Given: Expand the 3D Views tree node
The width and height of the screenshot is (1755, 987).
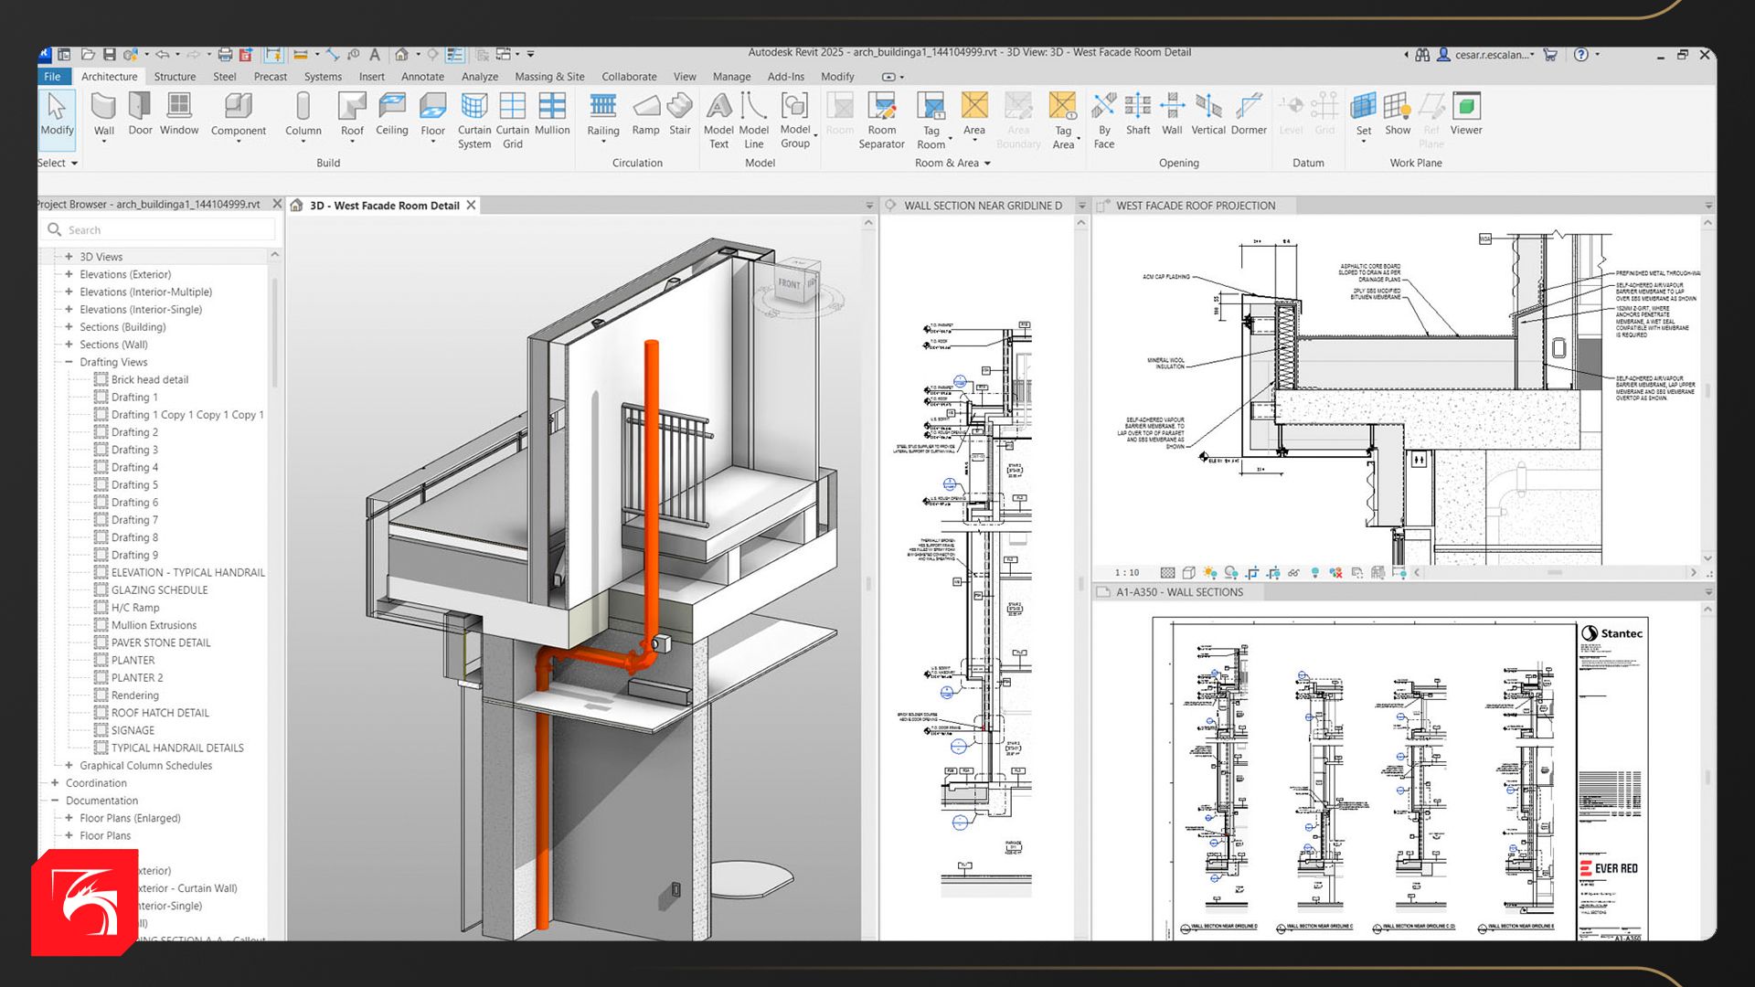Looking at the screenshot, I should coord(69,257).
